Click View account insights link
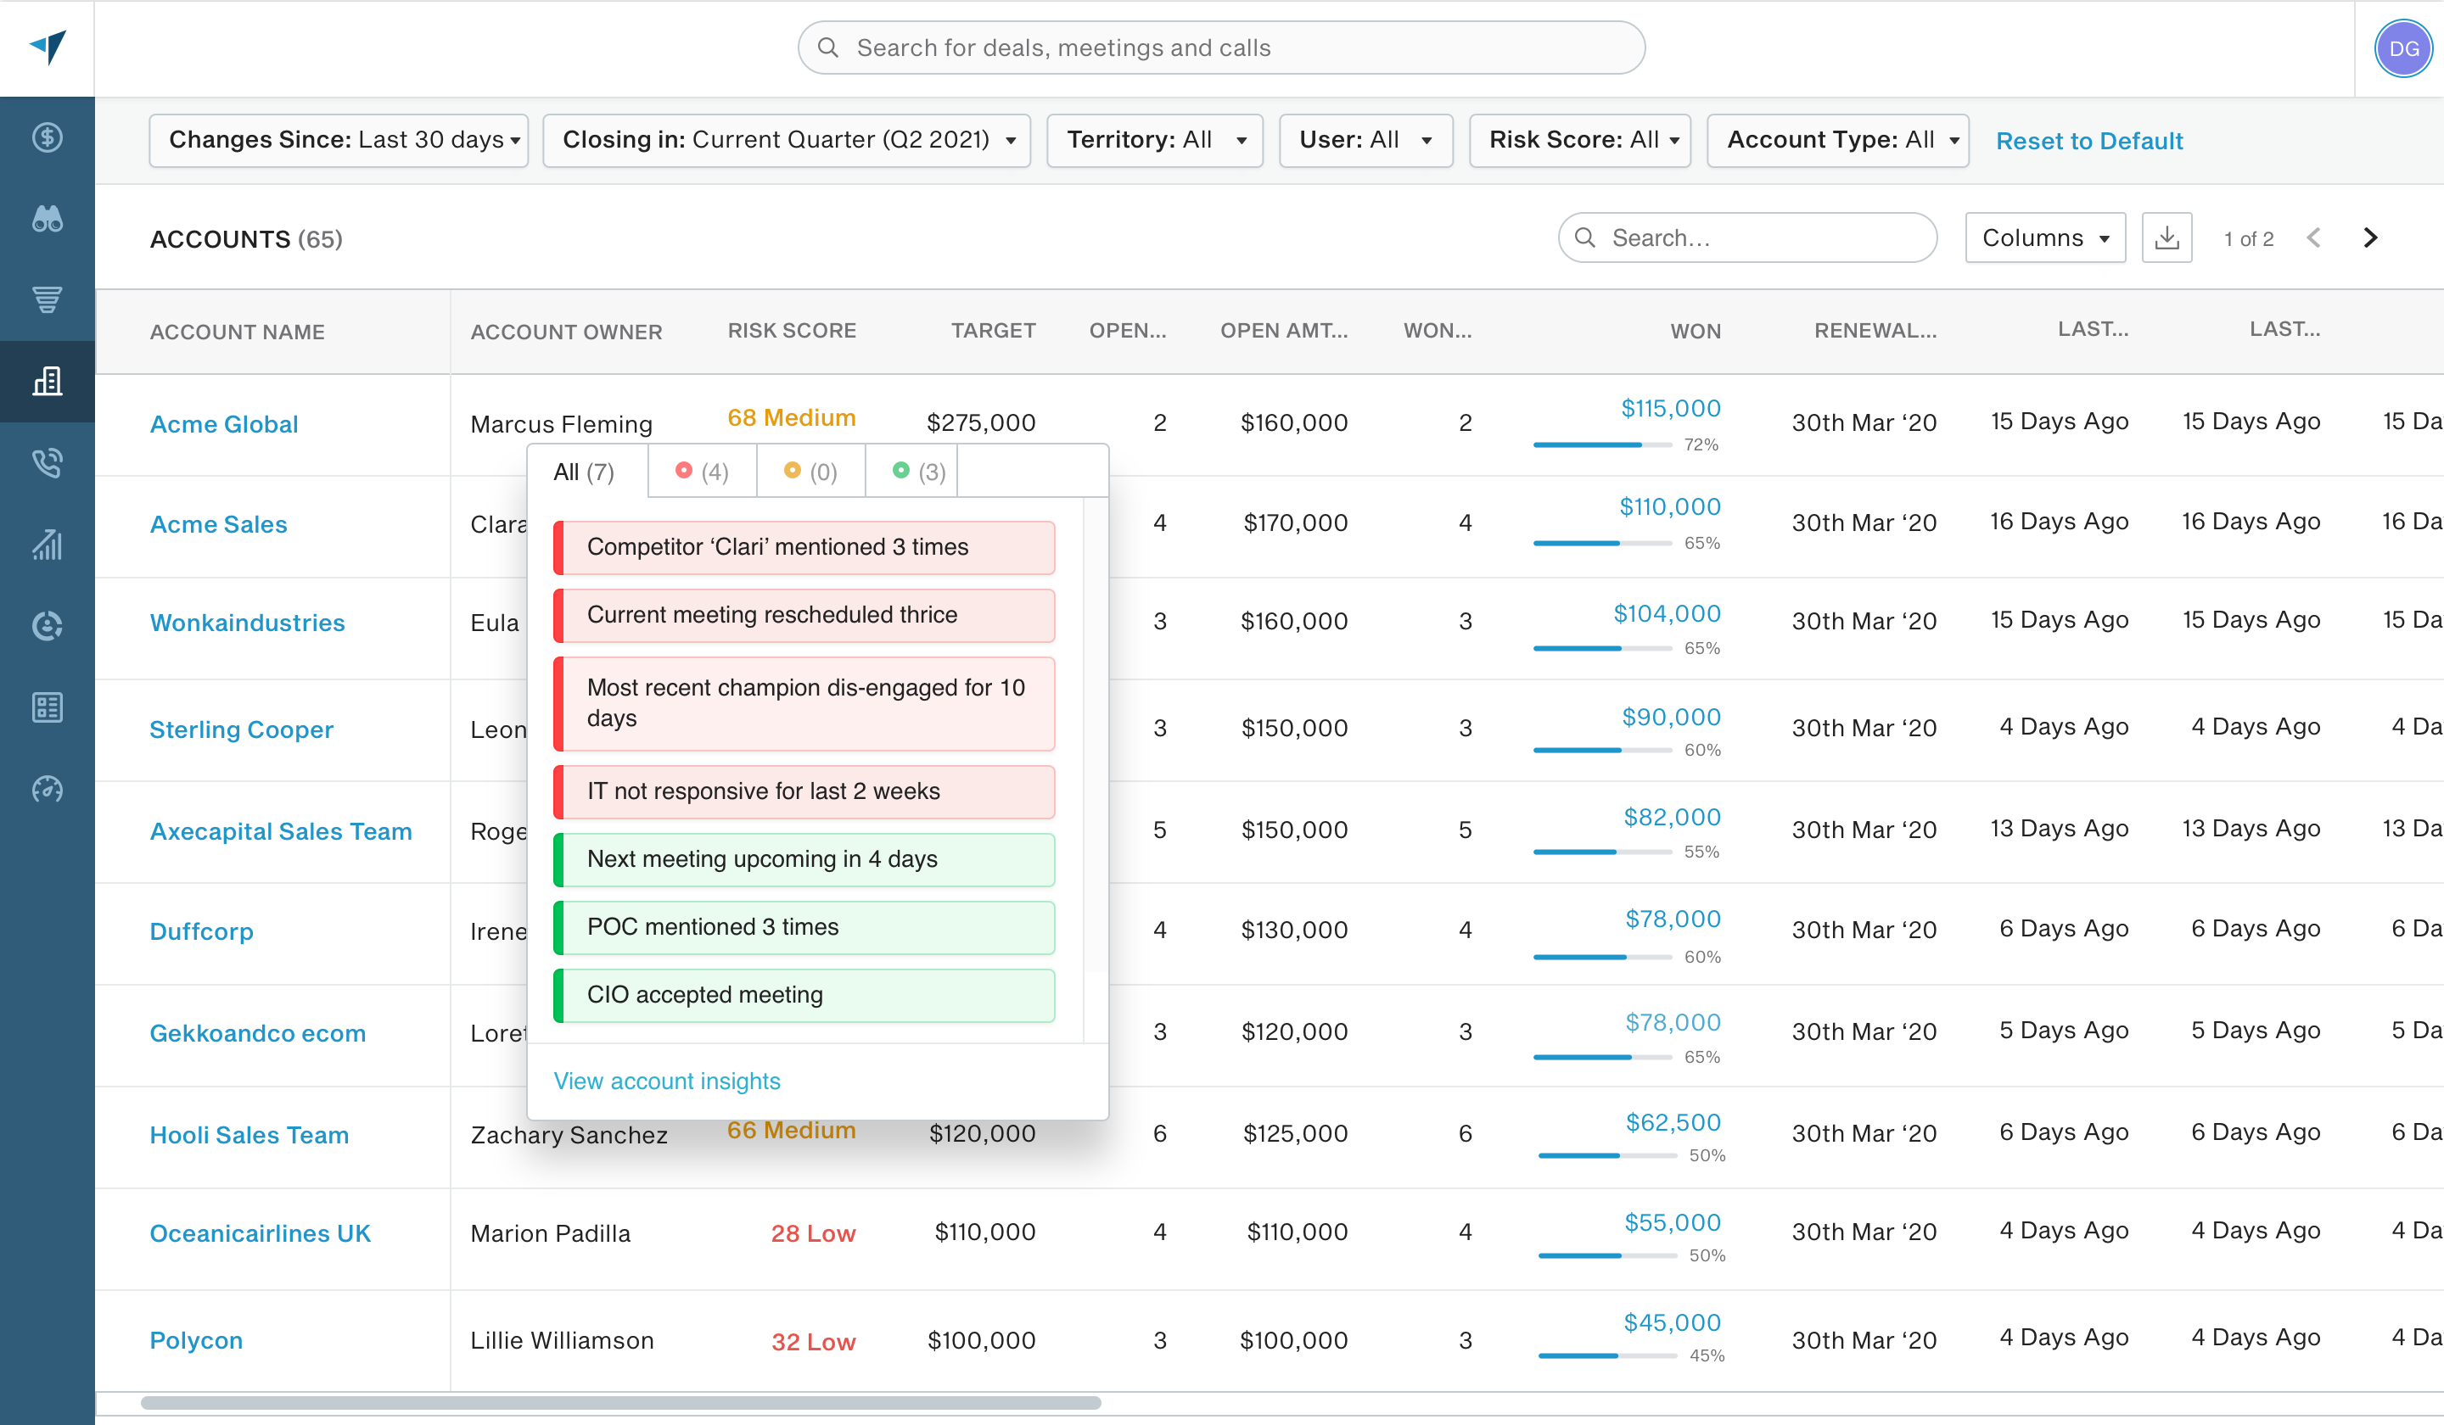Screen dimensions: 2444x1425 tap(666, 1081)
